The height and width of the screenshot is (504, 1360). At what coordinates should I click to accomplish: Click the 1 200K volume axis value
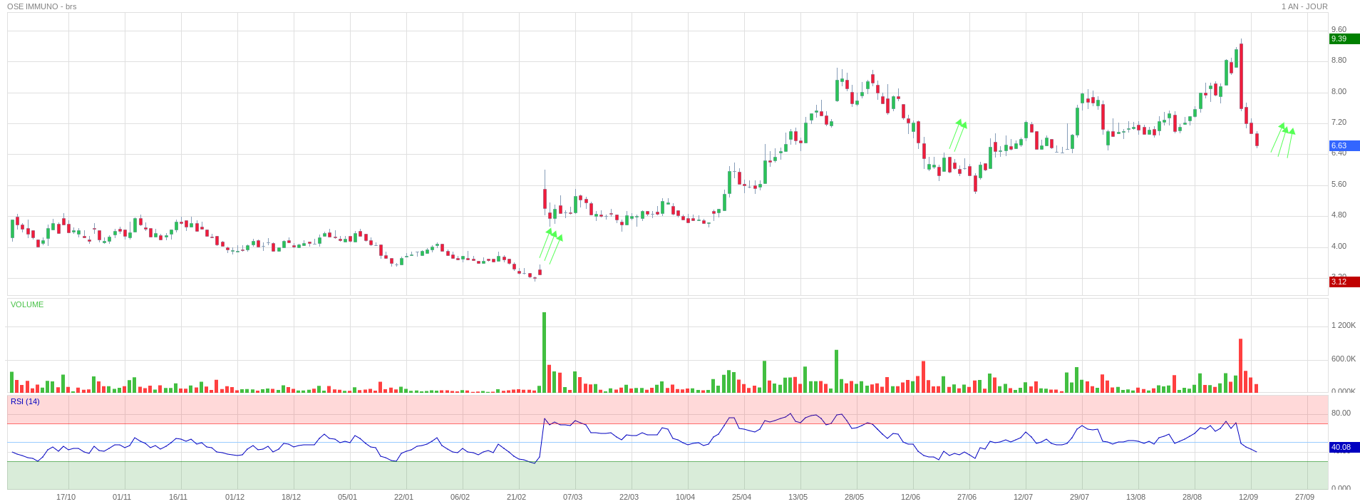pyautogui.click(x=1343, y=326)
